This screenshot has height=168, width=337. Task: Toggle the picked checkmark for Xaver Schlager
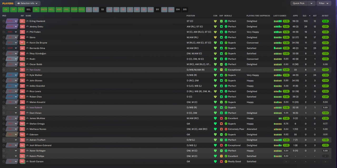[x=4, y=151]
